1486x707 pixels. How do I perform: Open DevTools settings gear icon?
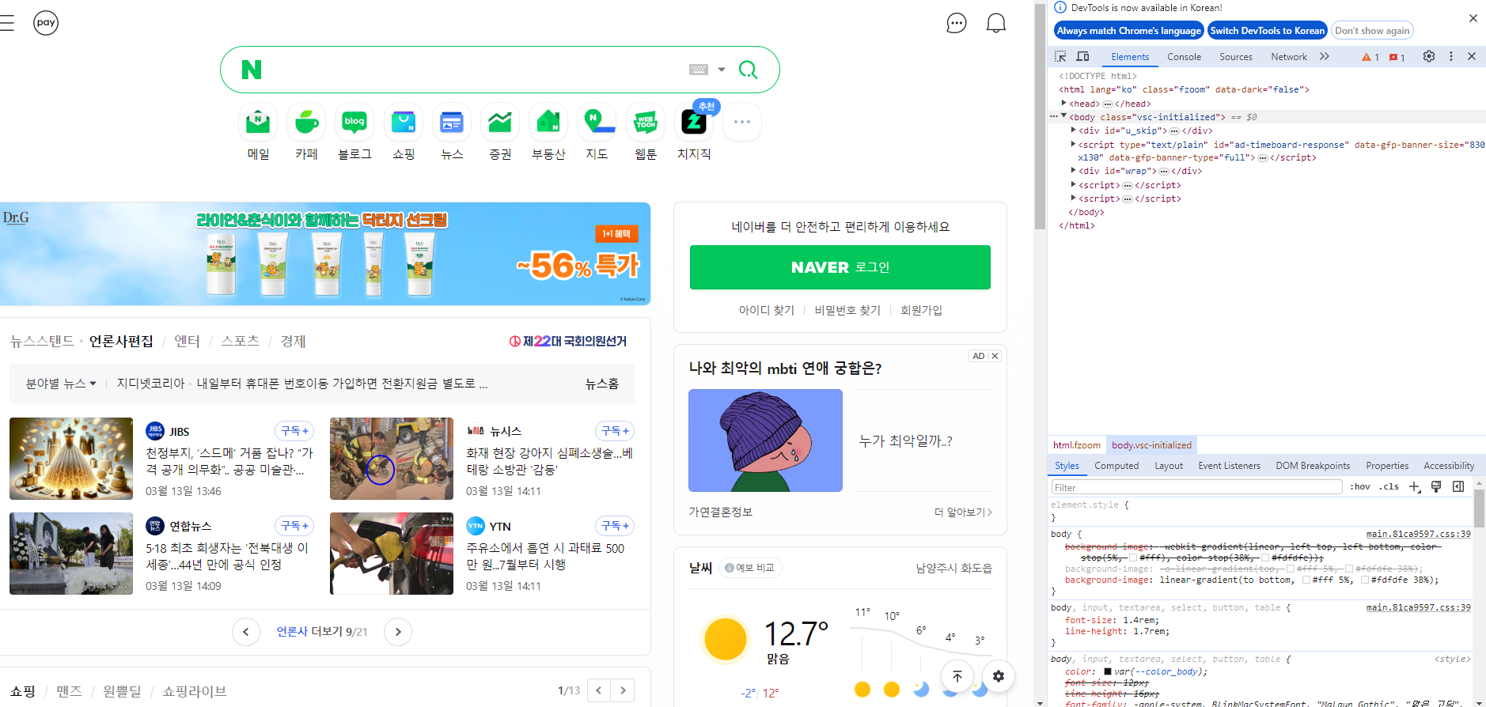1429,56
